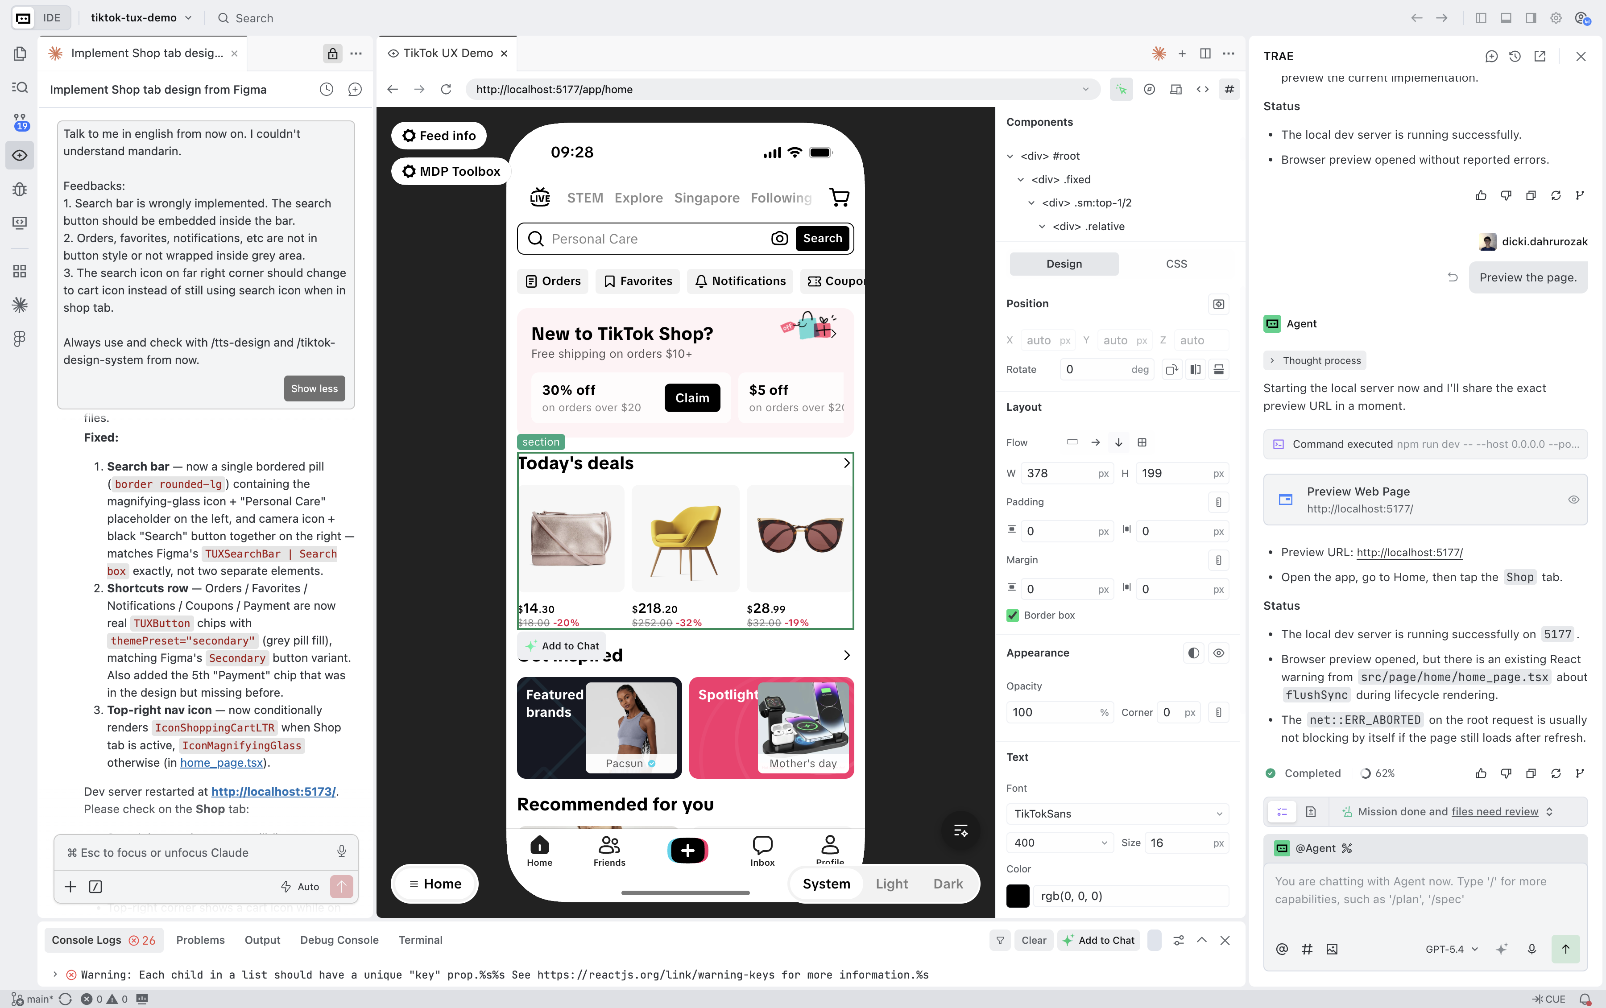This screenshot has height=1008, width=1606.
Task: Collapse the div #root tree node
Action: (x=1010, y=156)
